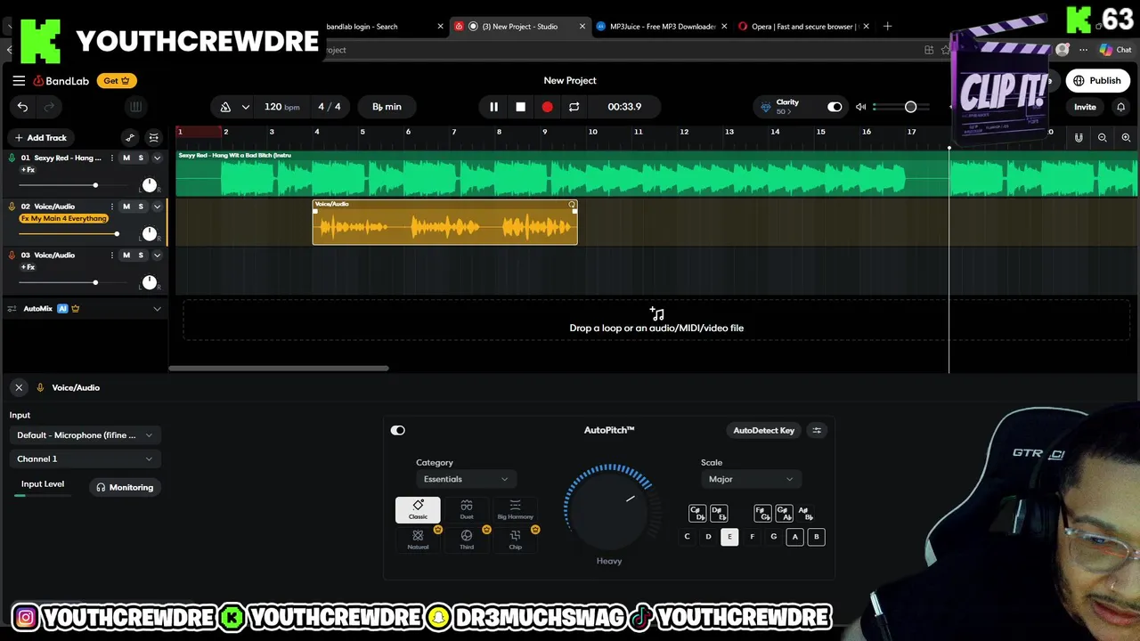The height and width of the screenshot is (641, 1140).
Task: Click the AutoDetect Key button
Action: (x=763, y=431)
